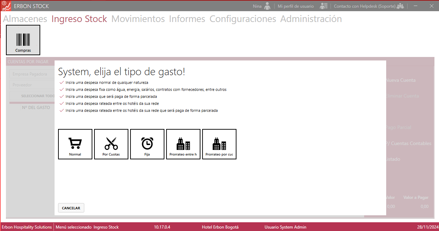Image resolution: width=439 pixels, height=231 pixels.
Task: Pick the Prorrateo entre hoteles option
Action: point(183,144)
